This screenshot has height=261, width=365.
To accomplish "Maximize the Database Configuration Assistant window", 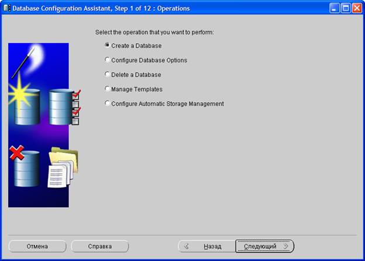I will click(x=345, y=8).
